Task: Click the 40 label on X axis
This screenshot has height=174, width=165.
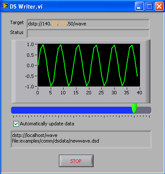Action: point(139,93)
